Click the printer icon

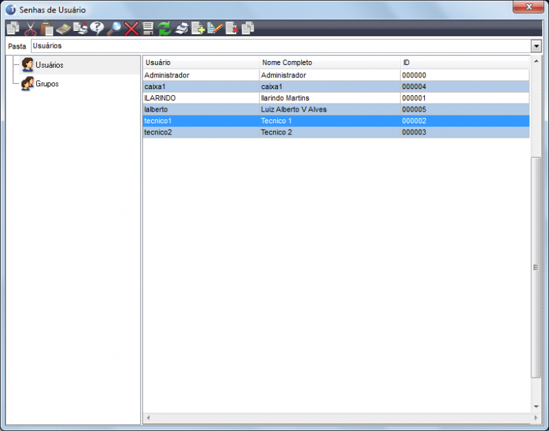point(182,29)
